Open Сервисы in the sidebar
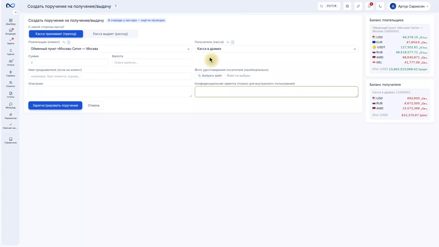439x247 pixels. (11, 73)
